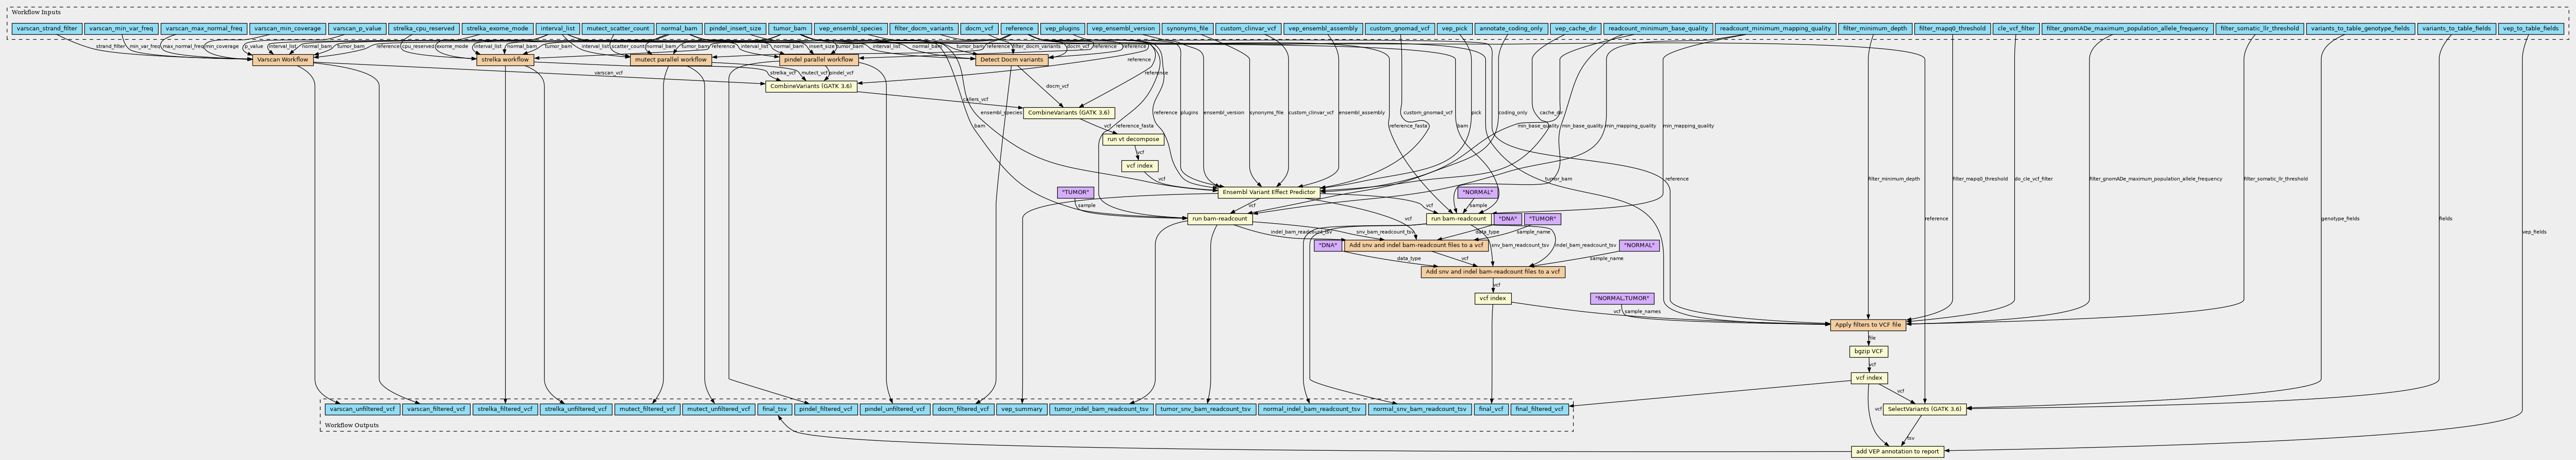Click the filter_docm_variants input node
Viewport: 2576px width, 460px height.
click(x=924, y=29)
